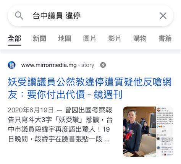Open the 地圖 tab
The width and height of the screenshot is (181, 164).
tap(65, 39)
